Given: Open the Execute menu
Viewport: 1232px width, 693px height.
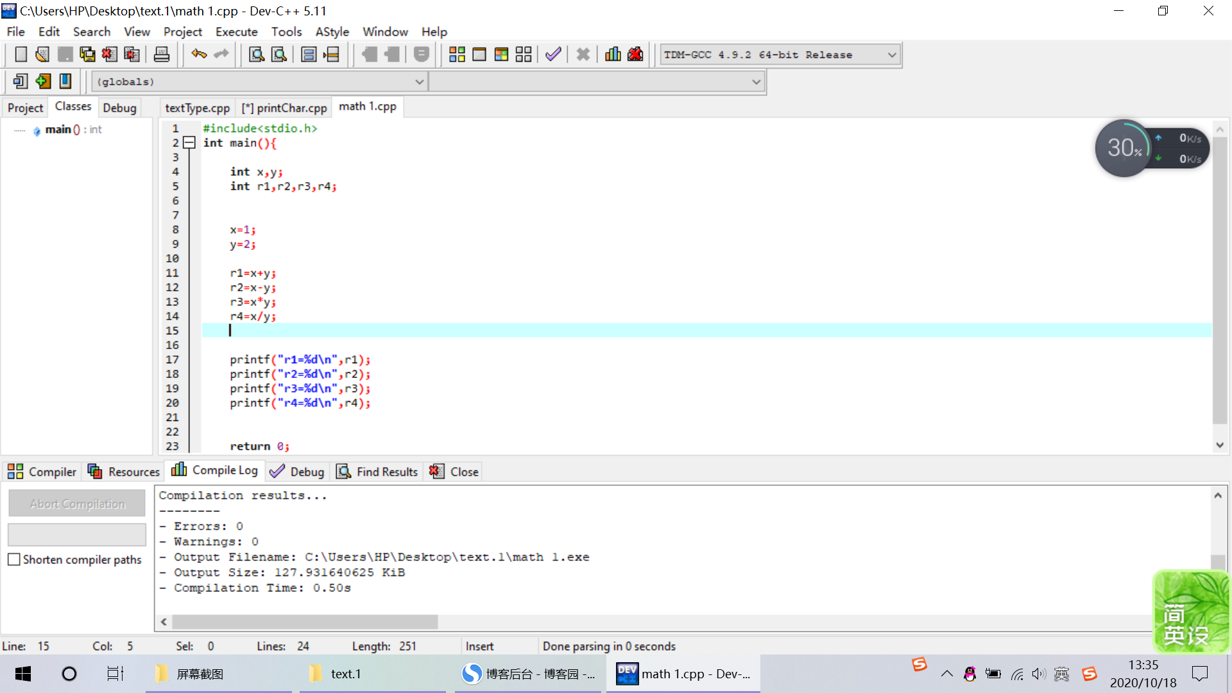Looking at the screenshot, I should coord(236,31).
